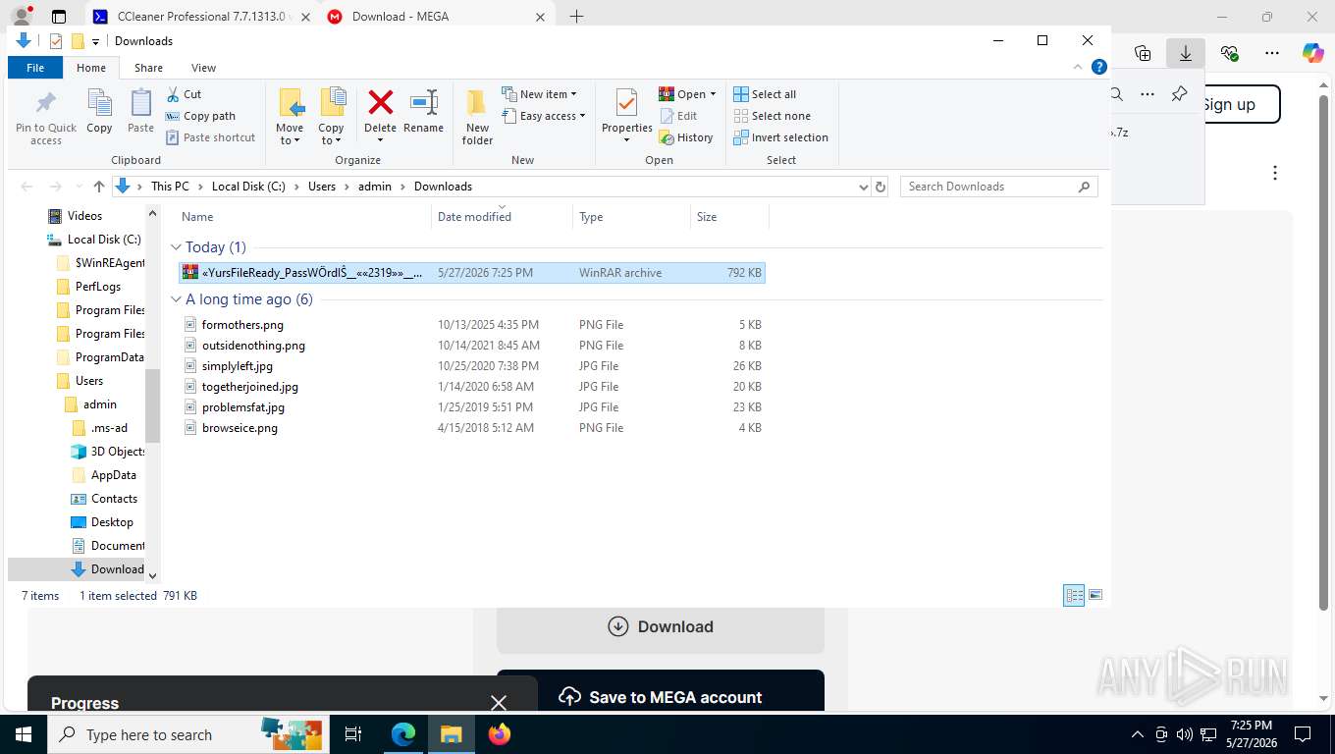Image resolution: width=1335 pixels, height=754 pixels.
Task: Click Paste shortcut option
Action: (210, 137)
